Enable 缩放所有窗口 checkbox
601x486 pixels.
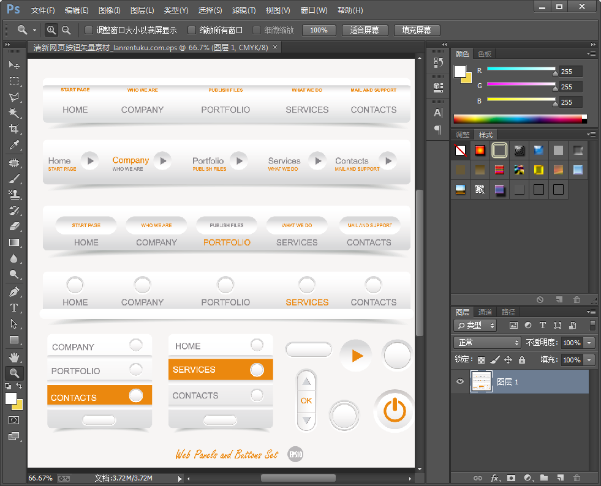192,30
